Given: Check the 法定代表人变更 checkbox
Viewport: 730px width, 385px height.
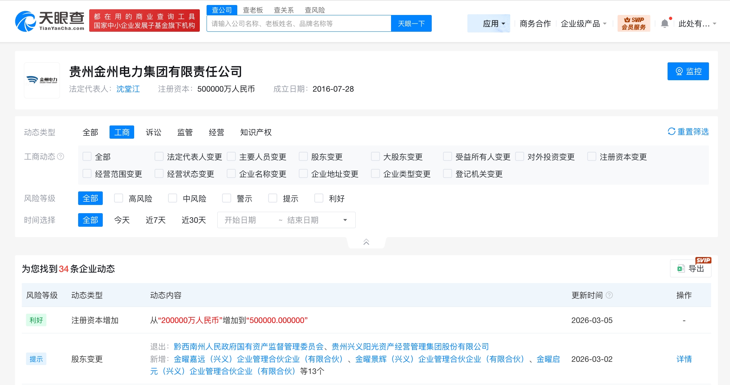Looking at the screenshot, I should click(159, 156).
